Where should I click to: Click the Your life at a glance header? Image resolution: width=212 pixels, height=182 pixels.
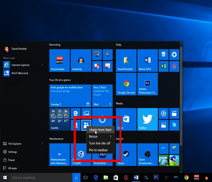coord(60,80)
